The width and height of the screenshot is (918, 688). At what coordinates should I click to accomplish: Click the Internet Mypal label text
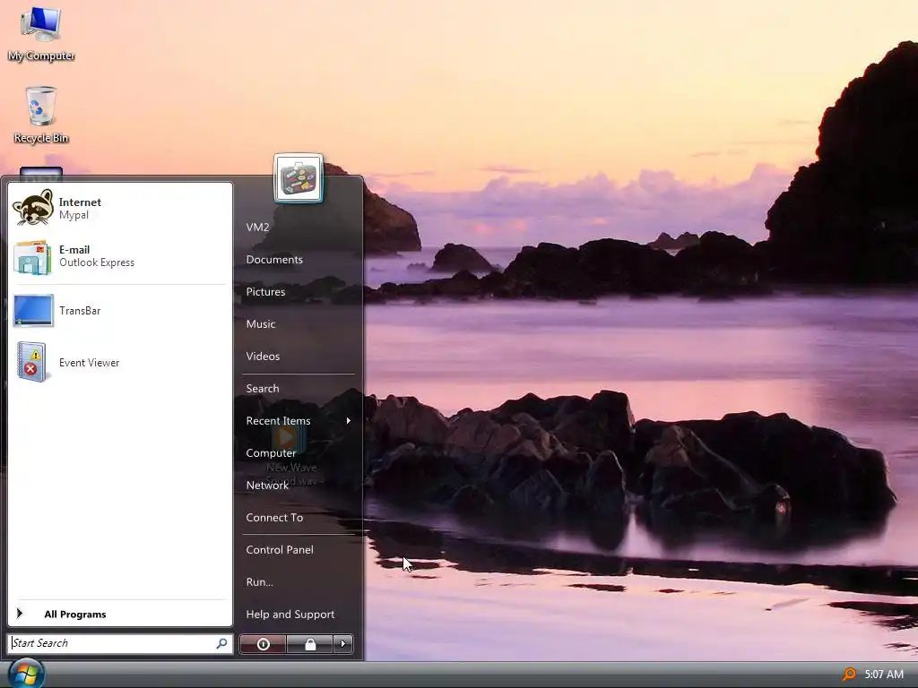[x=80, y=208]
